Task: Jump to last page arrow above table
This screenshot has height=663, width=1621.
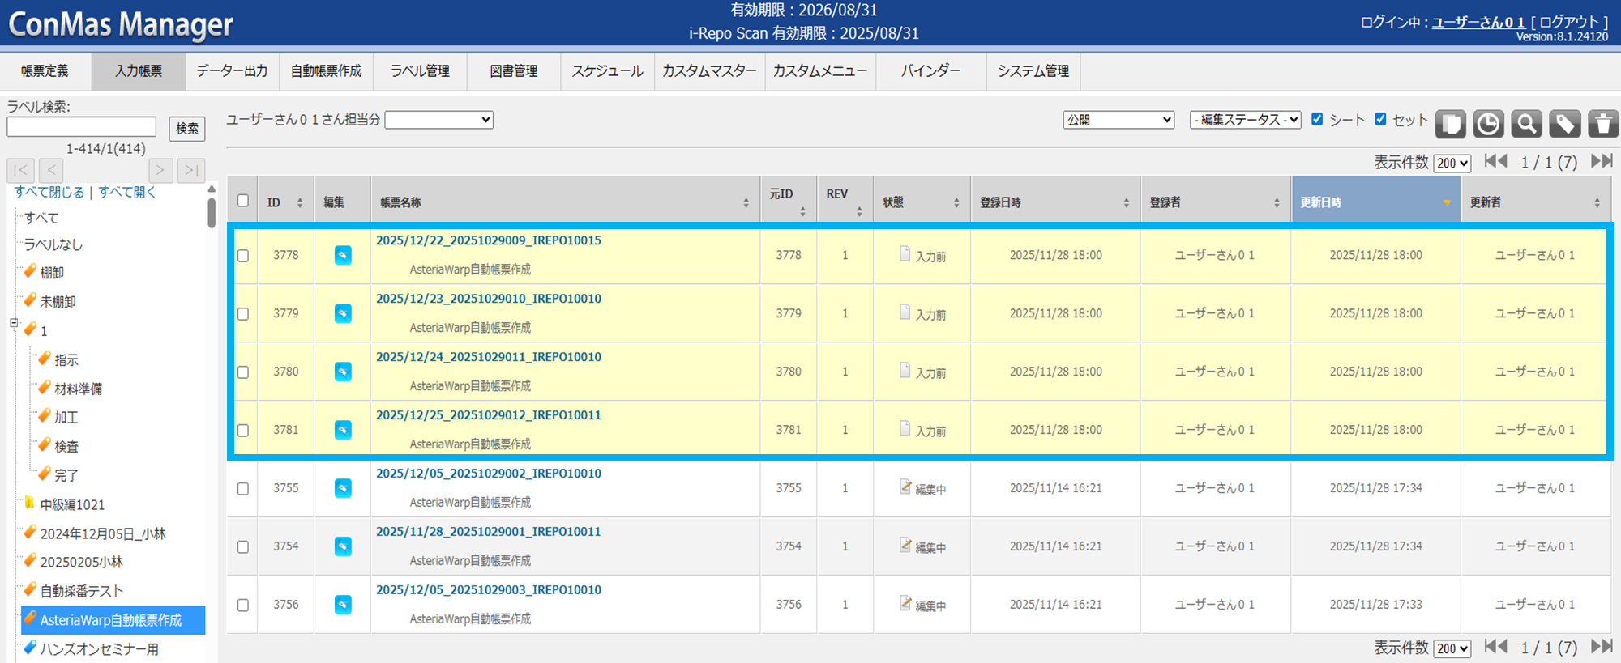Action: point(1601,161)
